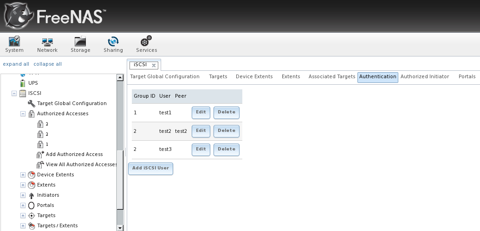480x231 pixels.
Task: Open the Storage toolbar icon
Action: (x=80, y=42)
